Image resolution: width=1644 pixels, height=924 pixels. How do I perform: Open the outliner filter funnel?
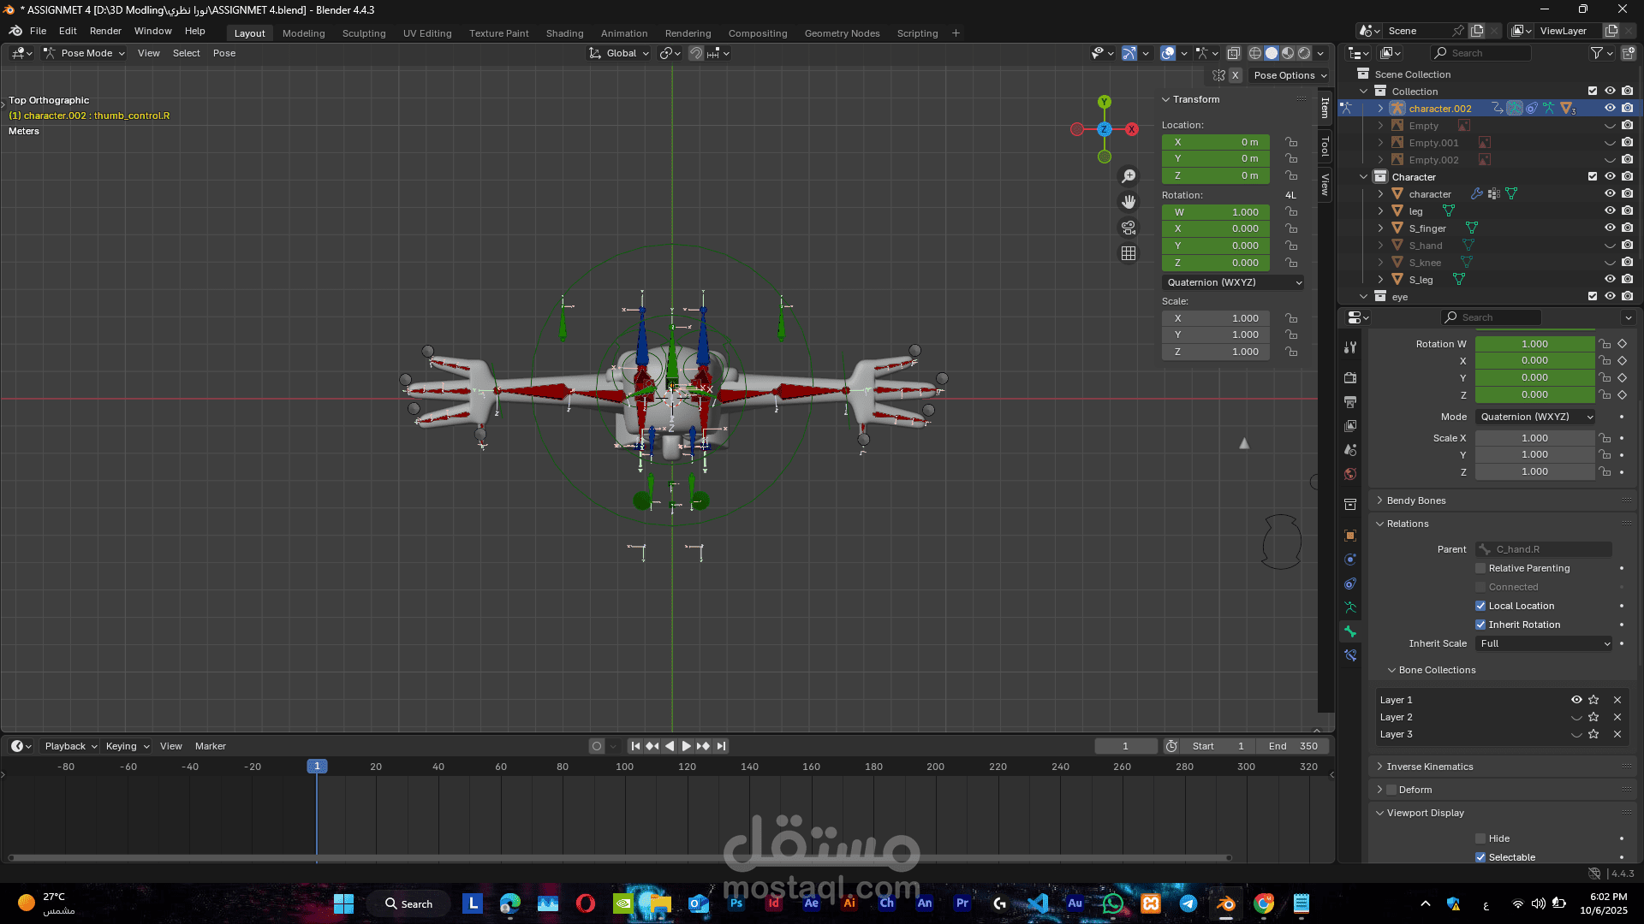1596,53
